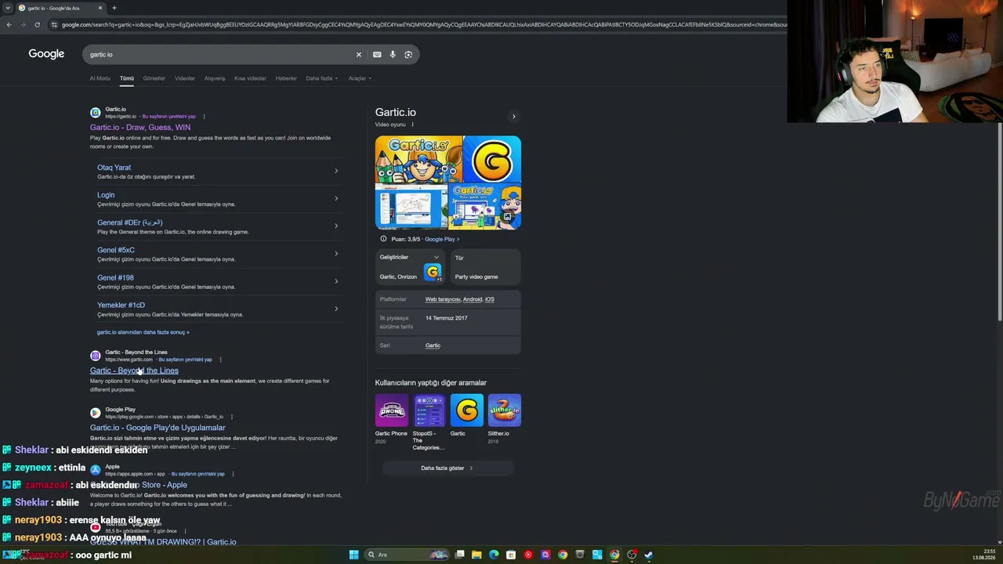This screenshot has width=1003, height=564.
Task: Open the info icon next to Puan rating
Action: click(x=383, y=239)
